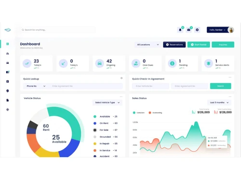Image resolution: width=241 pixels, height=180 pixels.
Task: Click the For Sale legend dot
Action: (95, 130)
